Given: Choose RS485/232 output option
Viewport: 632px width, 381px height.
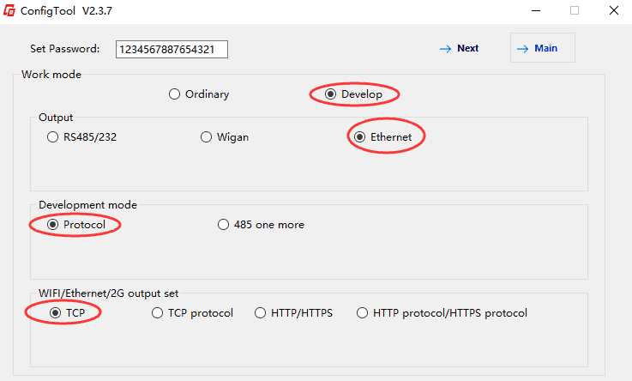Looking at the screenshot, I should click(x=52, y=137).
